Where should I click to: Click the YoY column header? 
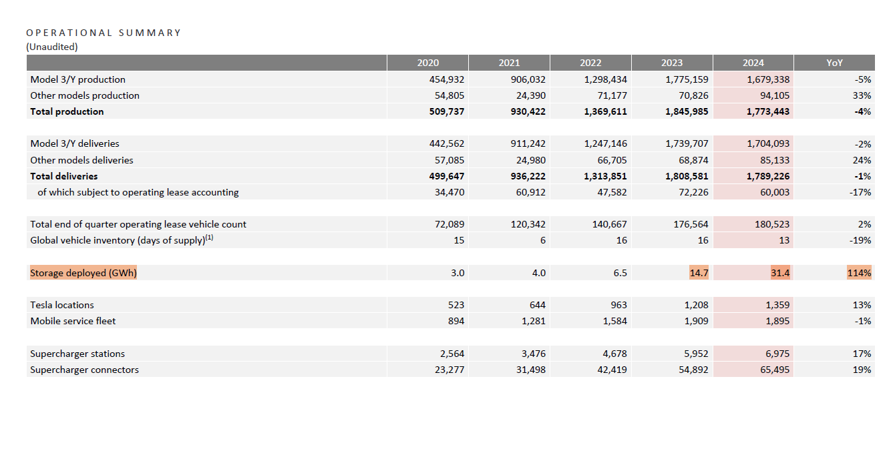point(835,63)
